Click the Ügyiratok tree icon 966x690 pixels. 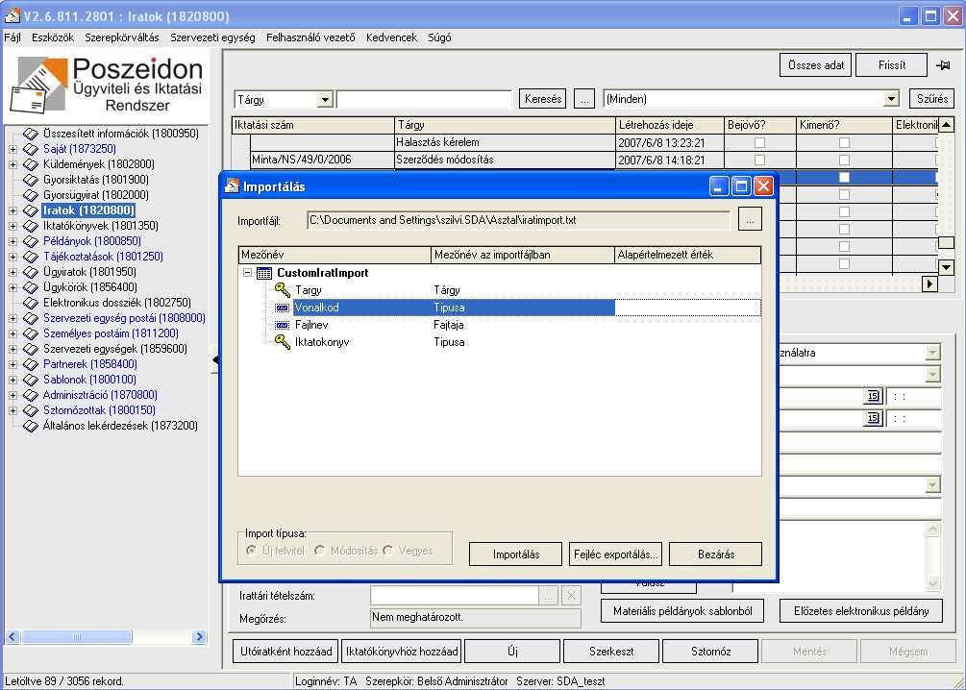(x=31, y=272)
